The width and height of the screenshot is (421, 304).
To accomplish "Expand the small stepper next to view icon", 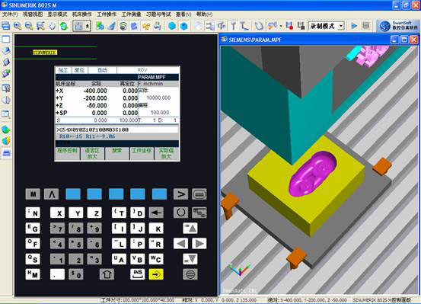I will coord(88,26).
